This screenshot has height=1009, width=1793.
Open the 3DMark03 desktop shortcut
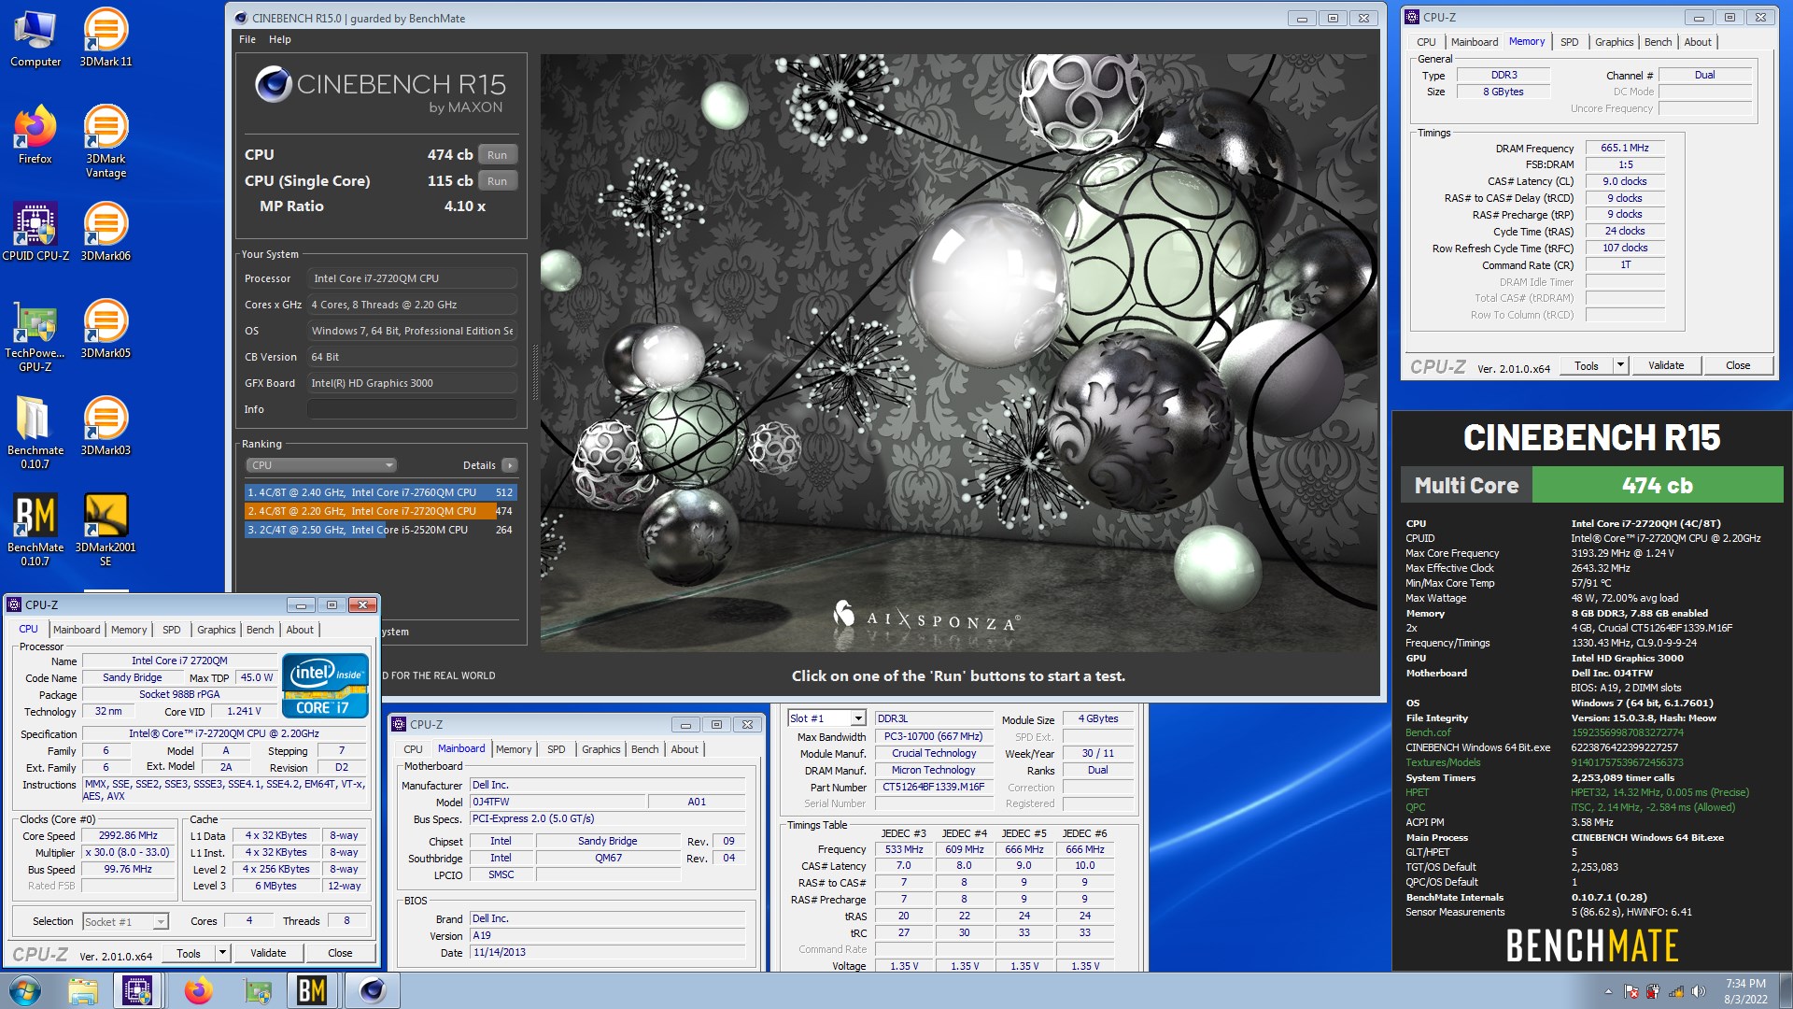click(106, 427)
